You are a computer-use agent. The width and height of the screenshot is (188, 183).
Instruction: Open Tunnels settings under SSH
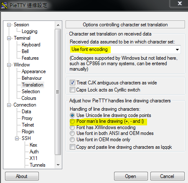[38, 165]
